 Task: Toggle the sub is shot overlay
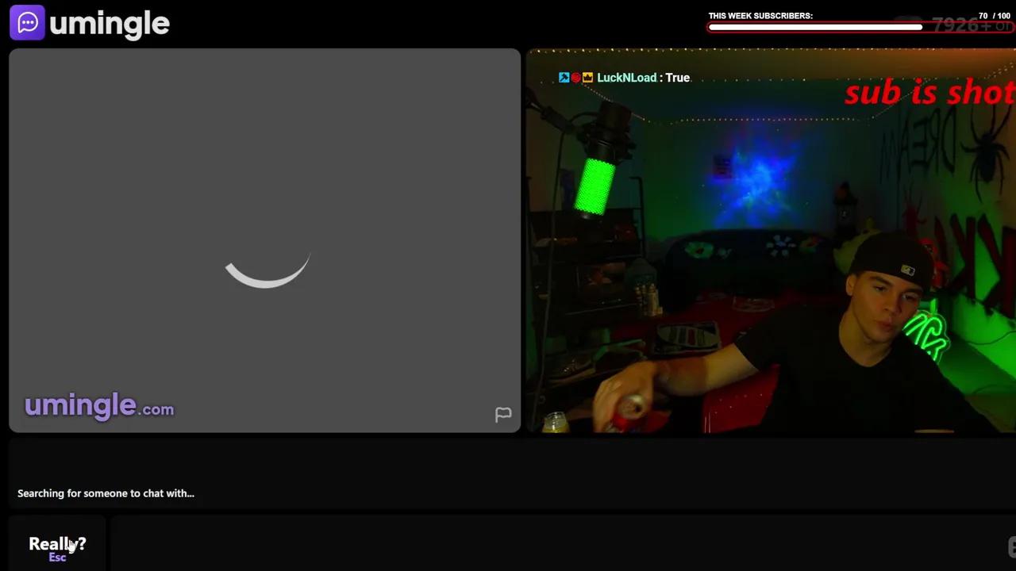929,93
